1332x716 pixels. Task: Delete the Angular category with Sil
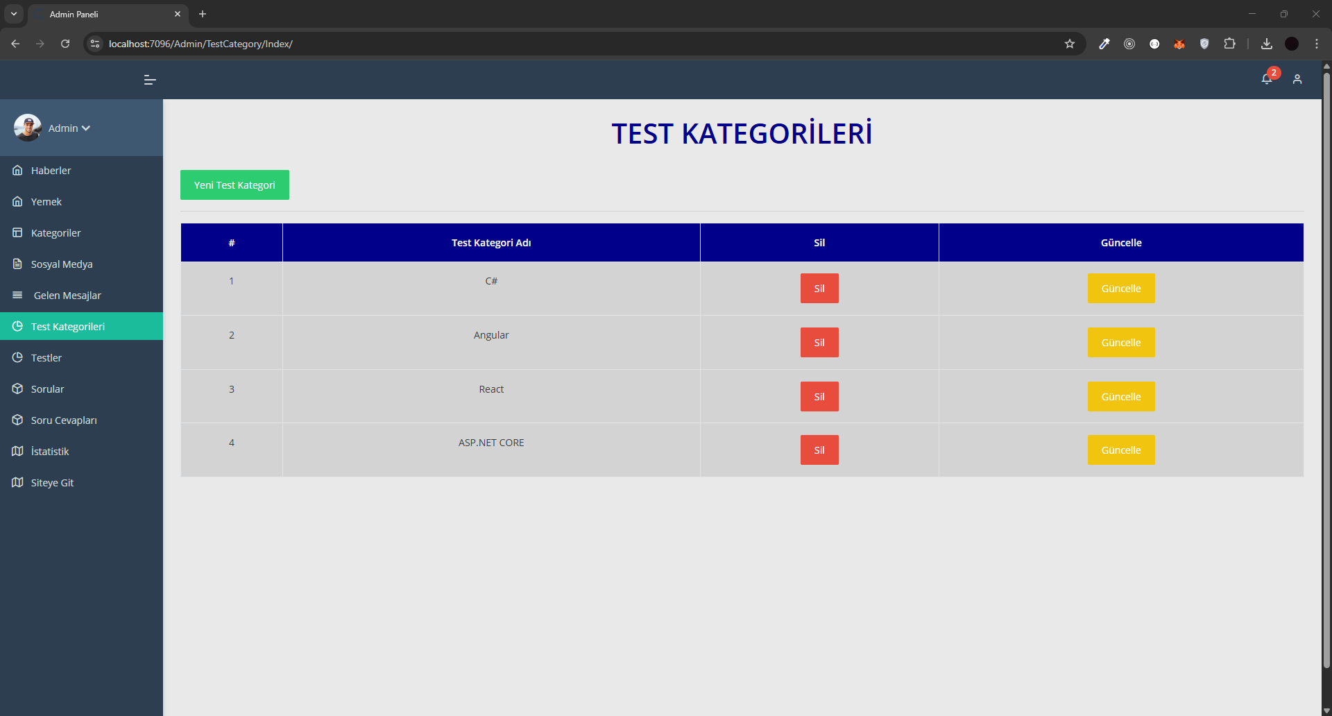[x=819, y=343]
